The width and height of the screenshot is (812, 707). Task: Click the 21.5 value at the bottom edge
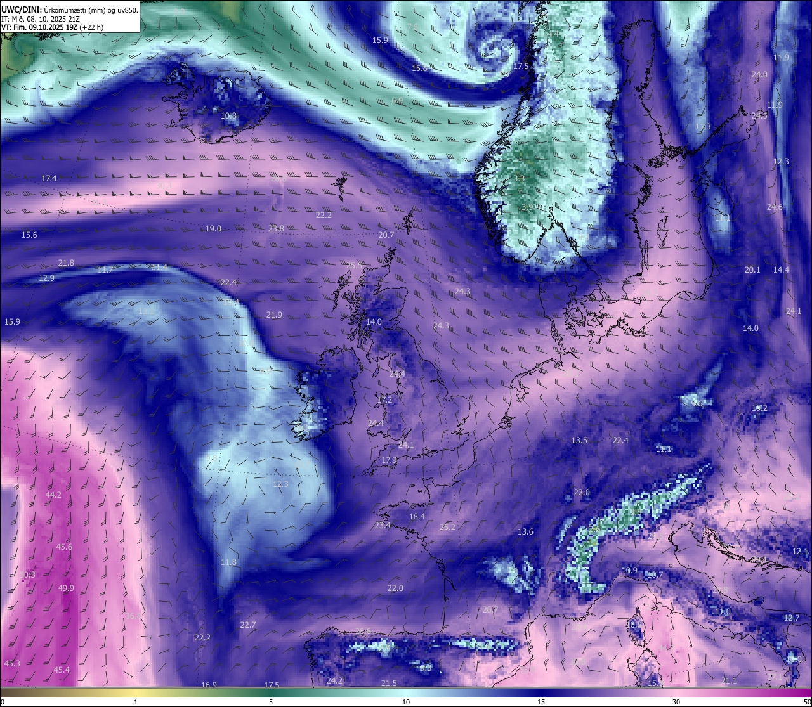point(389,684)
